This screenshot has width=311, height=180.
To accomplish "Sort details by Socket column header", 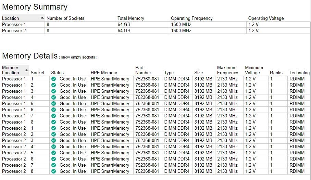I will 38,73.
